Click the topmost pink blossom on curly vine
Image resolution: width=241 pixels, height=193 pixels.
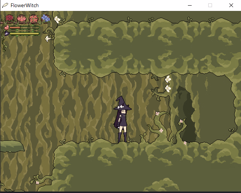(157, 113)
